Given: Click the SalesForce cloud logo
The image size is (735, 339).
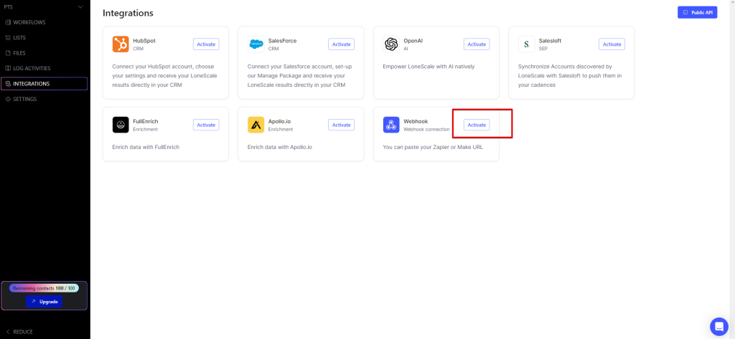Looking at the screenshot, I should coord(256,44).
